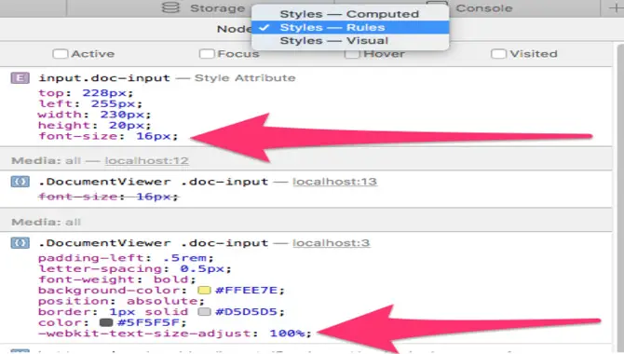This screenshot has height=354, width=624.
Task: Toggle the Hover pseudo-class checkbox
Action: pyautogui.click(x=352, y=54)
